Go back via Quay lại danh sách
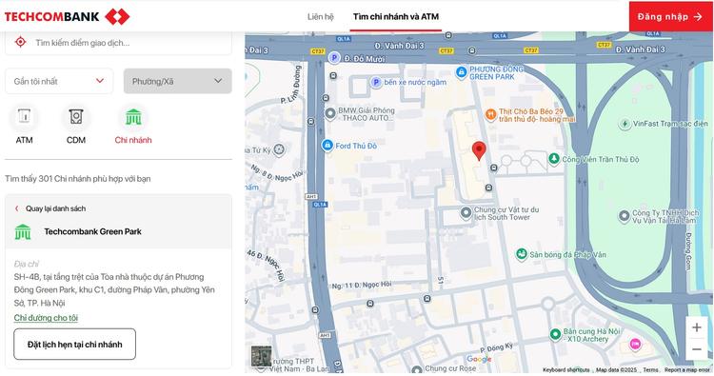 pyautogui.click(x=50, y=208)
